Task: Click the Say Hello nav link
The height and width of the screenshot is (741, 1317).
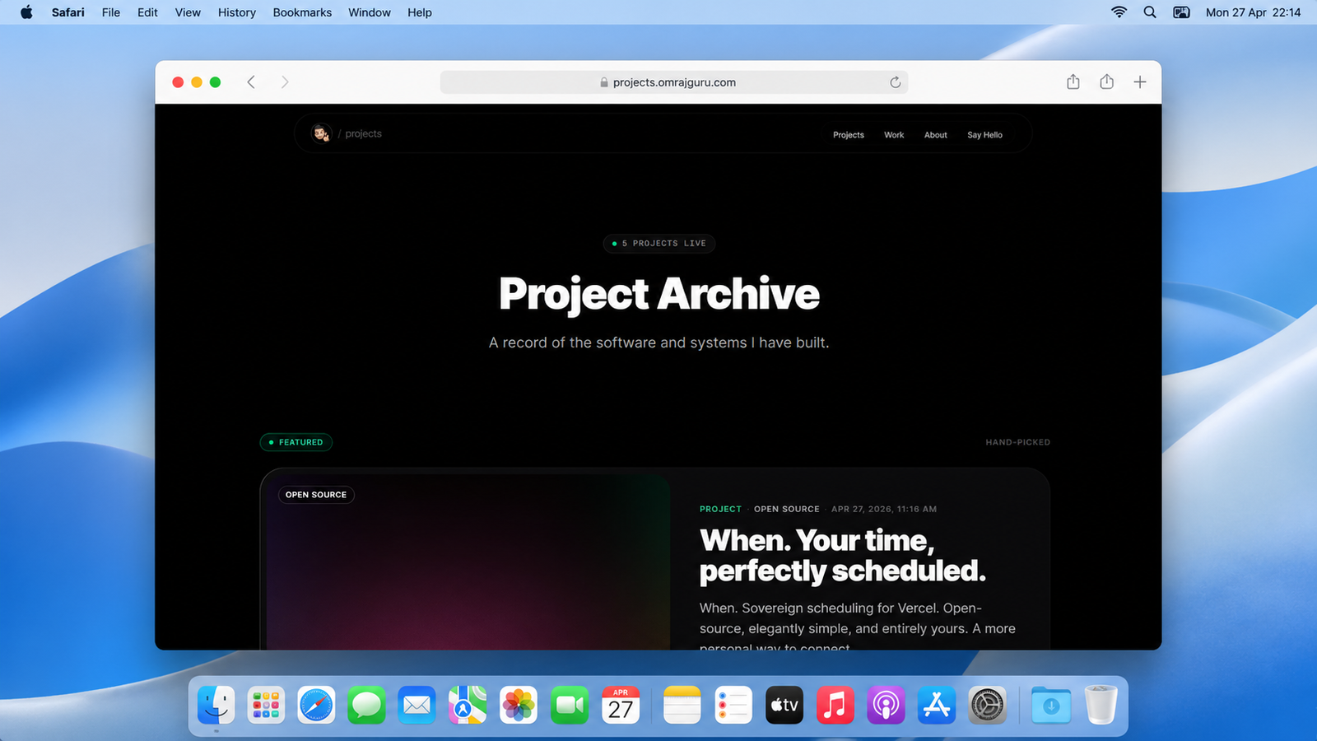Action: 985,135
